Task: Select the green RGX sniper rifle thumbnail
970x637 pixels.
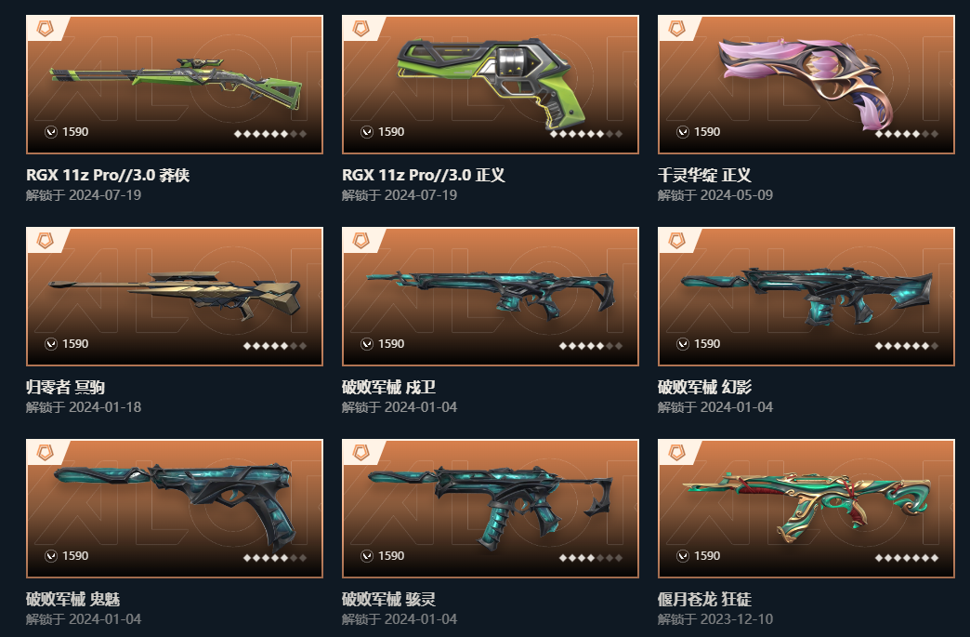Action: pos(175,85)
